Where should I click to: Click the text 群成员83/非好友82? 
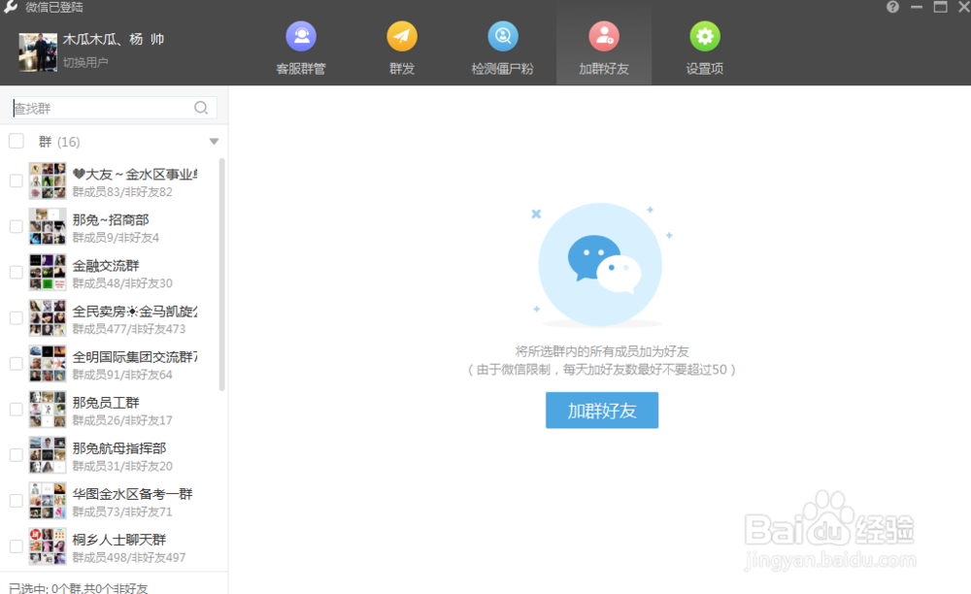click(x=122, y=192)
